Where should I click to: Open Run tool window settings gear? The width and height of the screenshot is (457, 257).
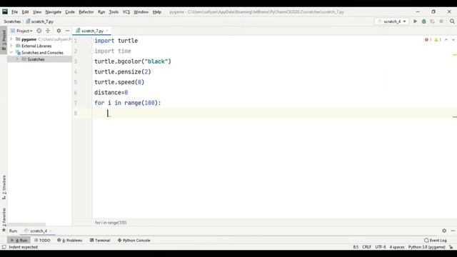[444, 231]
